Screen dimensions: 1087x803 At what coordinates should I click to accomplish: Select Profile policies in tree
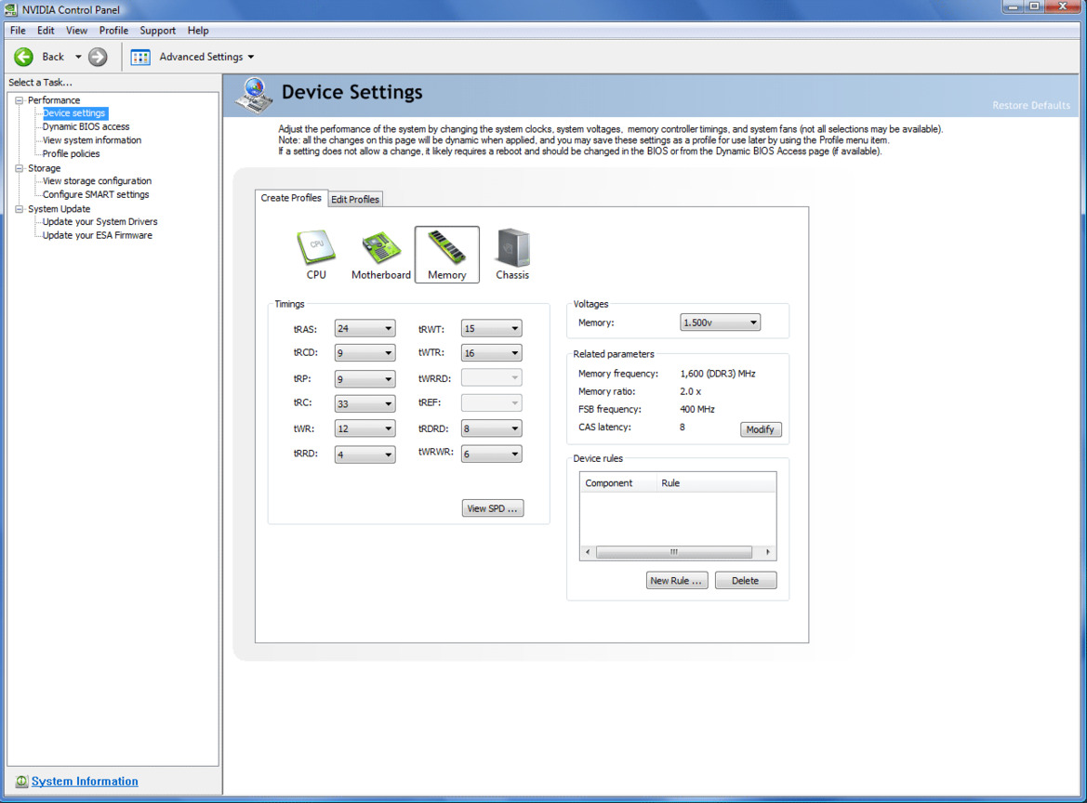[x=71, y=153]
